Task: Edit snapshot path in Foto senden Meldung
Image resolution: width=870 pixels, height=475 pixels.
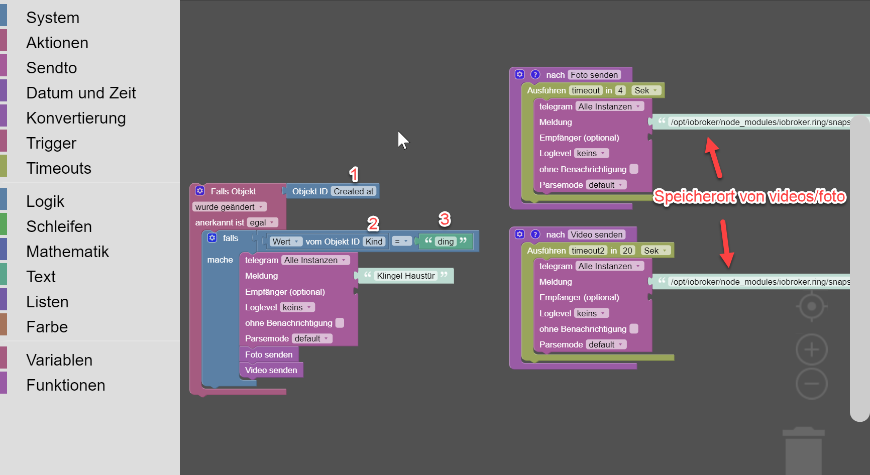Action: 760,122
